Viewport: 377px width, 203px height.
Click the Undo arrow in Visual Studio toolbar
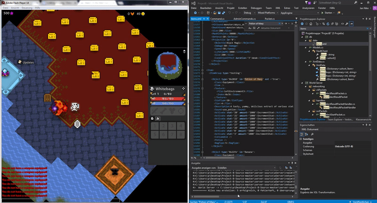[x=229, y=13]
